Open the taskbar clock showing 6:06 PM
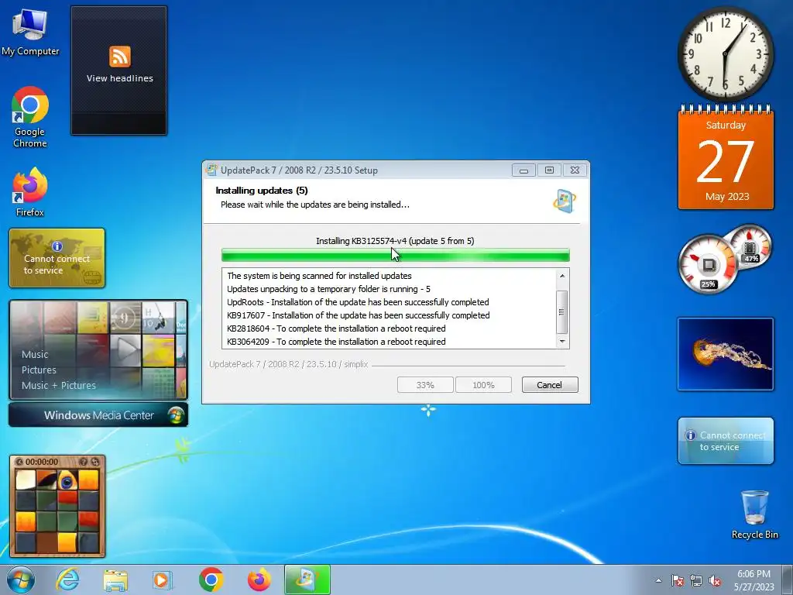Viewport: 793px width, 595px height. coord(754,580)
